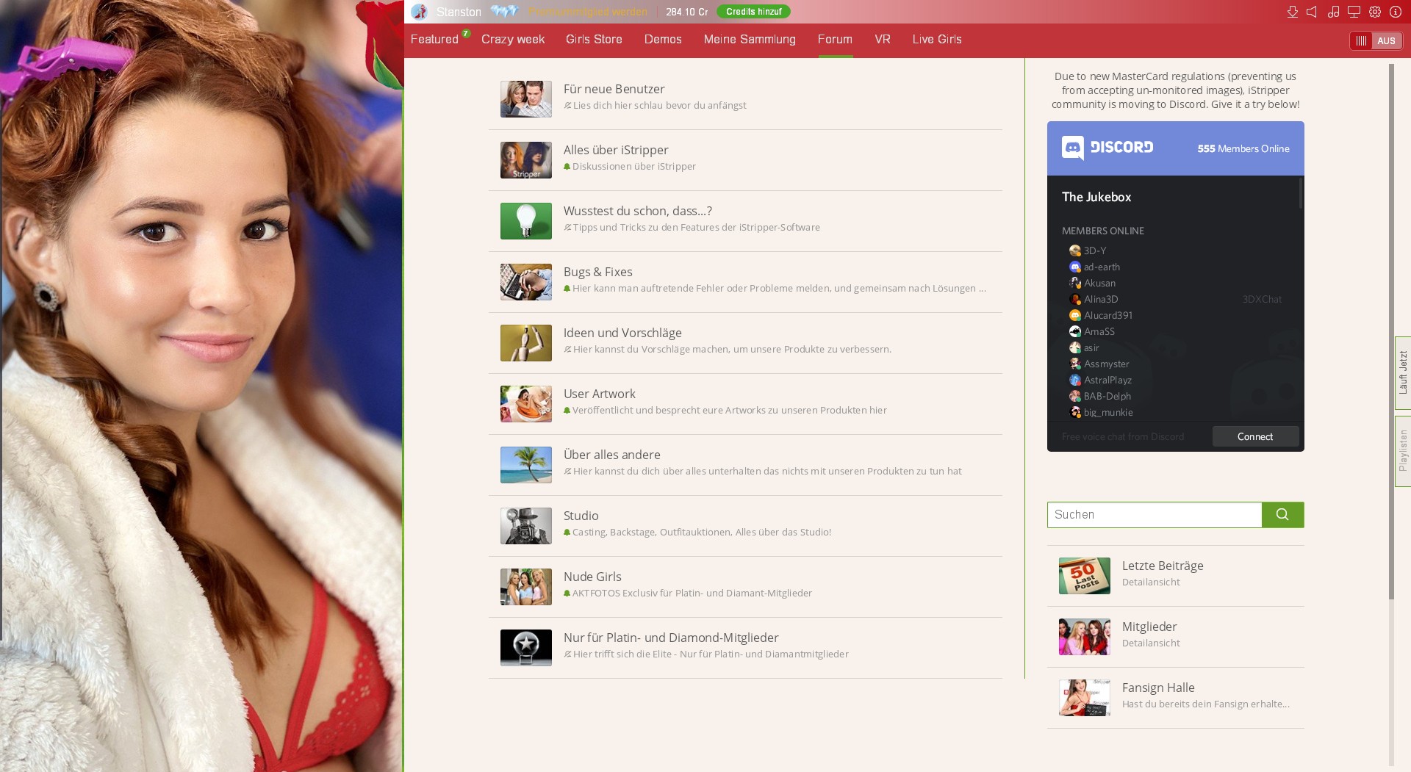Open Alles über iStripper forum

(745, 160)
